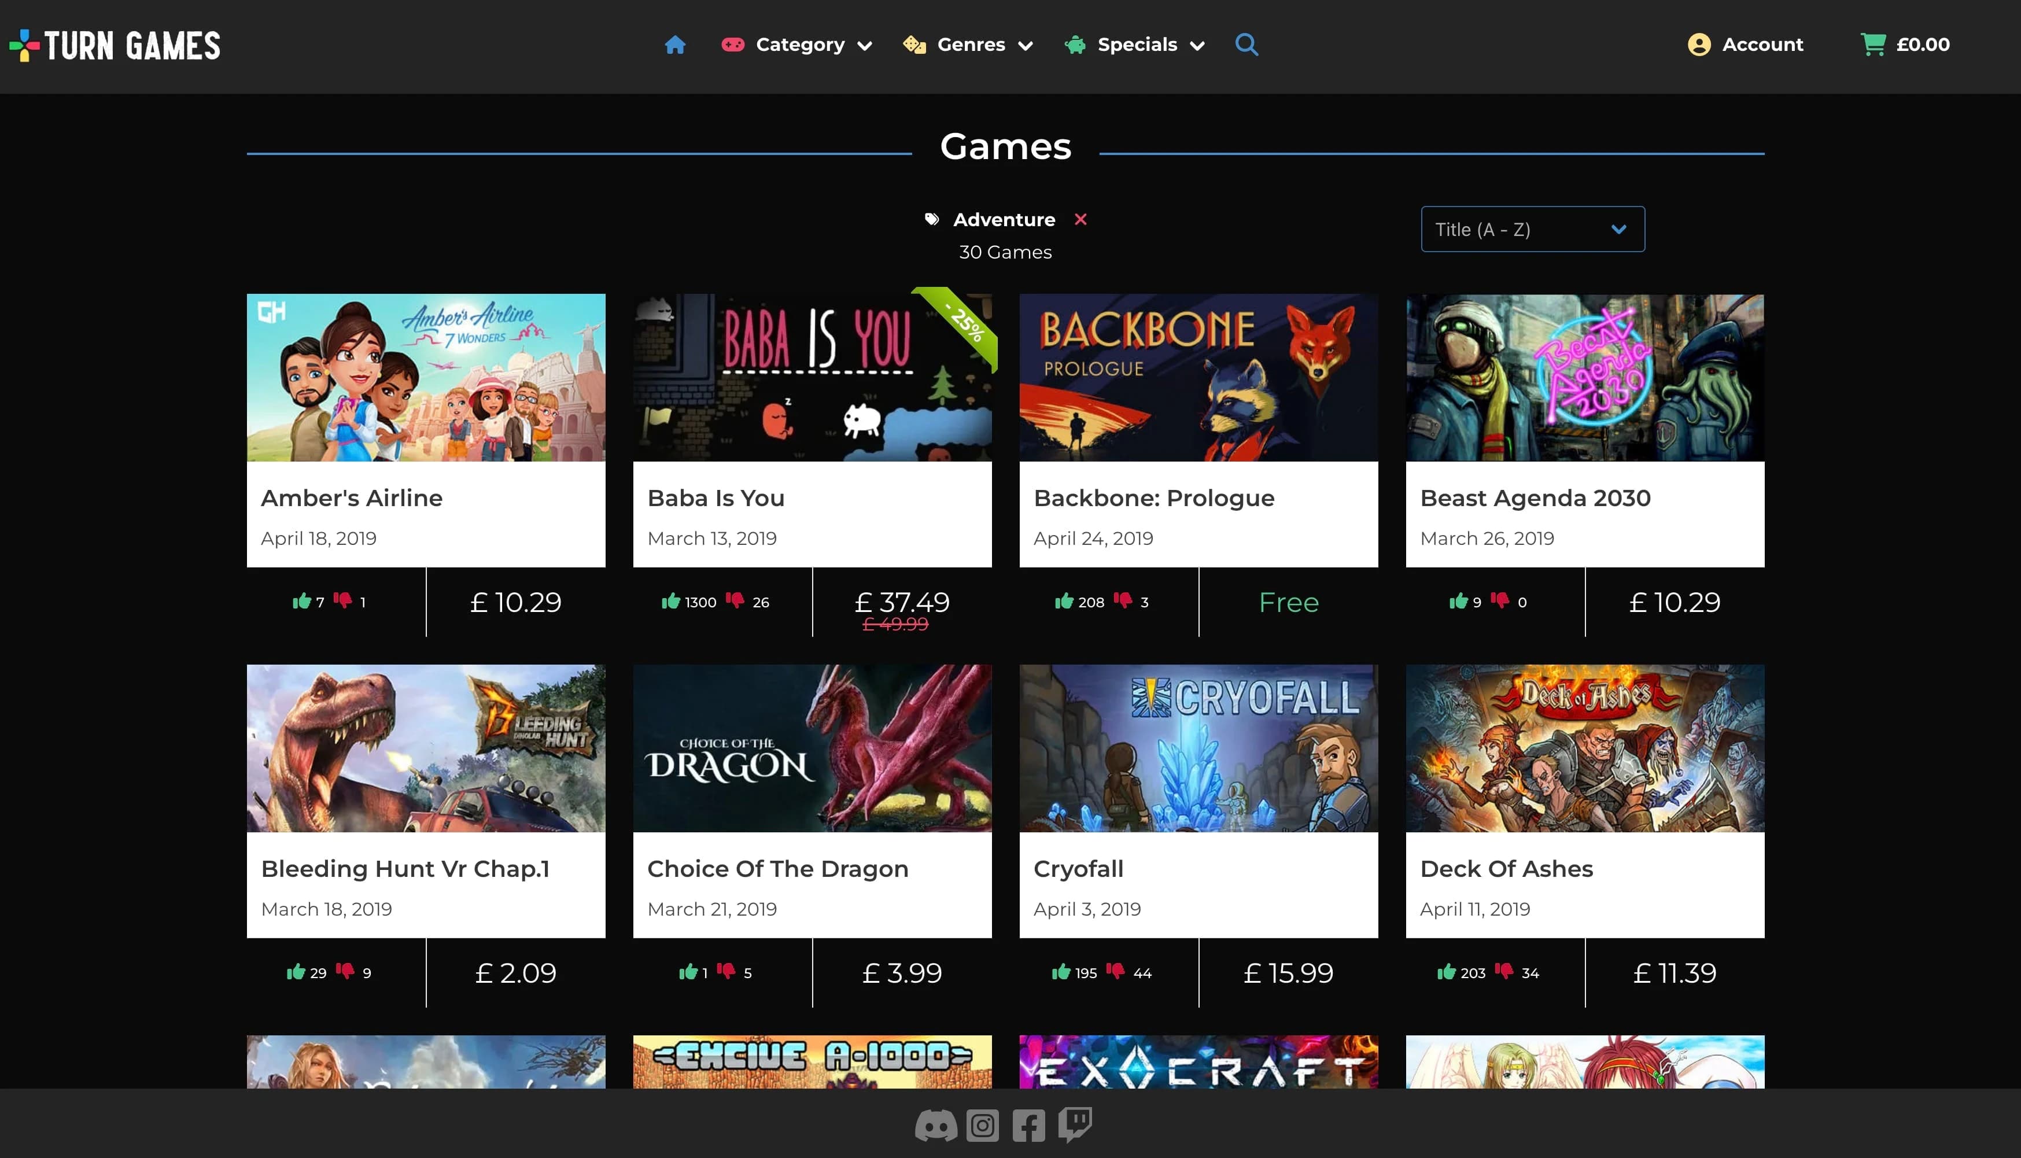Click thumbs down on Choice Of The Dragon

[726, 971]
